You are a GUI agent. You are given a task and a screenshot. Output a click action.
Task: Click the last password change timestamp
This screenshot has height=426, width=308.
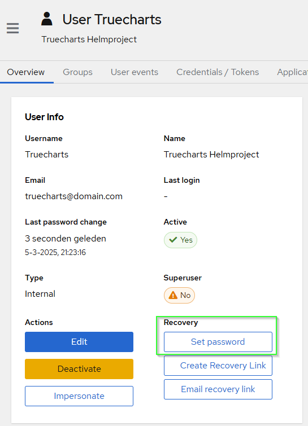(x=55, y=252)
